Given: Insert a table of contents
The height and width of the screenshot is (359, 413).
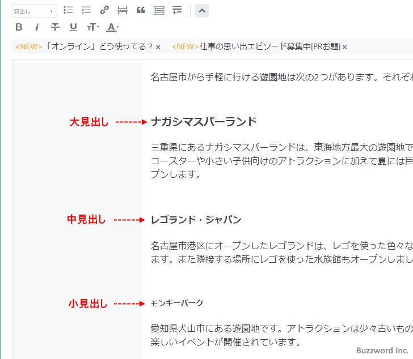Looking at the screenshot, I should [x=159, y=11].
